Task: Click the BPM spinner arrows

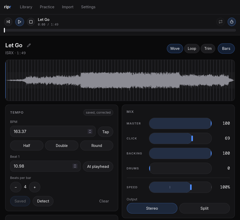Action: pos(90,131)
